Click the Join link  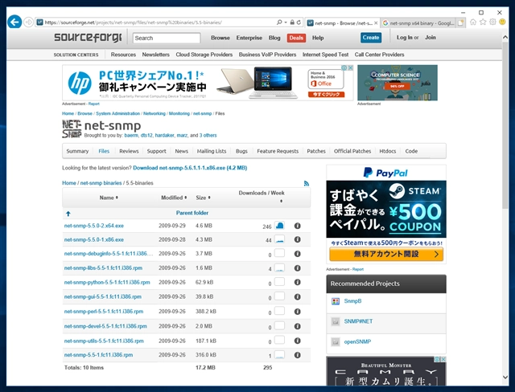pos(431,38)
